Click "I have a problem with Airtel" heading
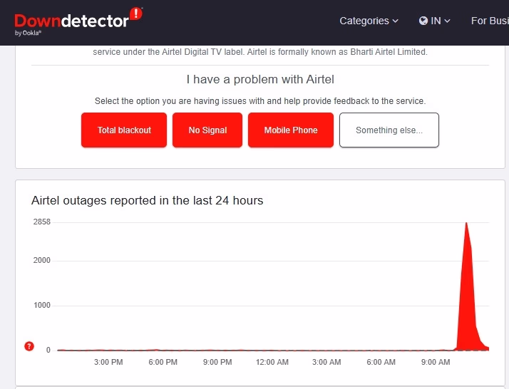The image size is (509, 389). (x=260, y=79)
